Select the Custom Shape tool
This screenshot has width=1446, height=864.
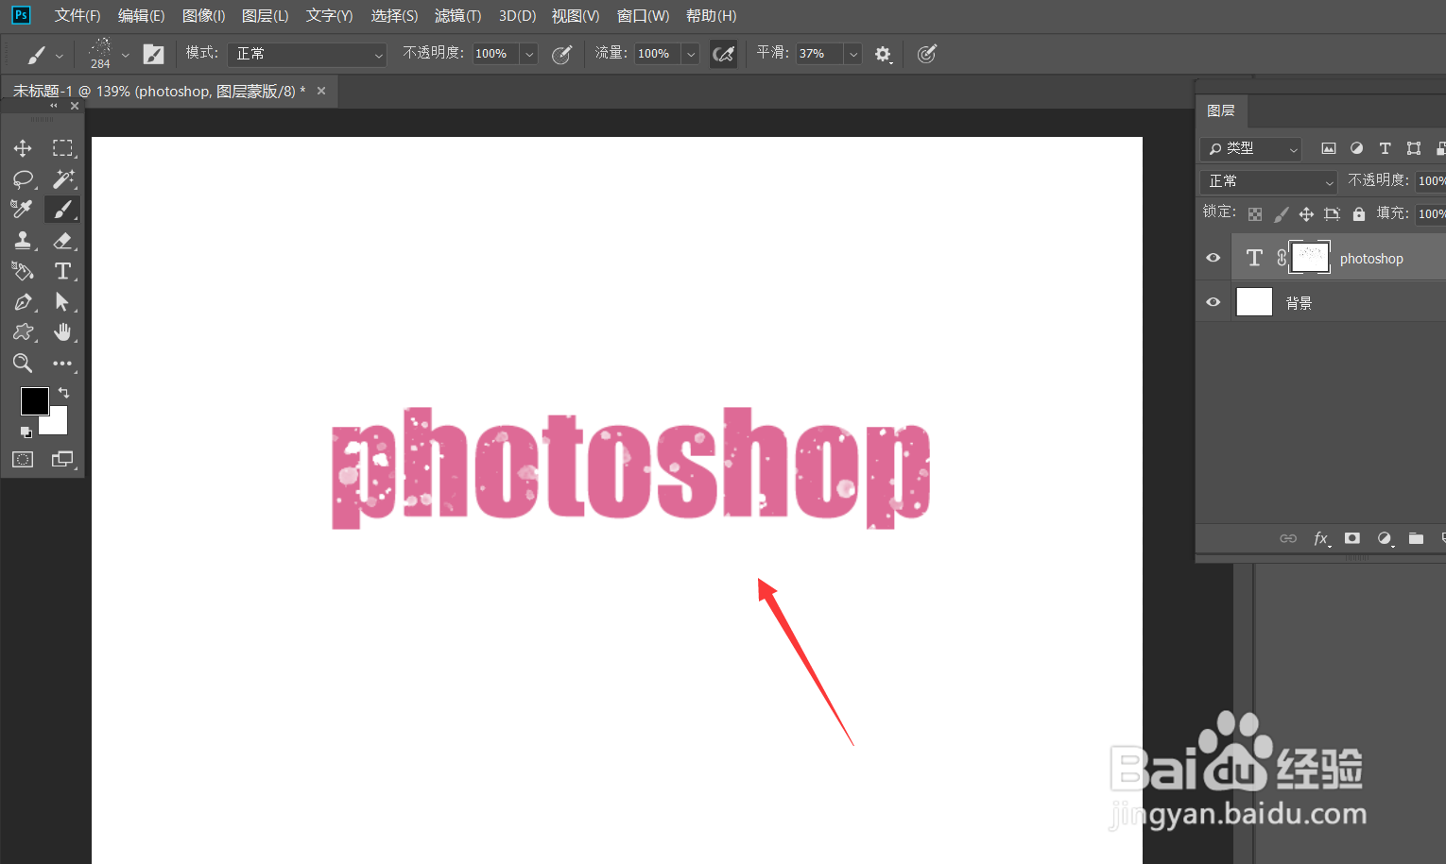coord(23,332)
